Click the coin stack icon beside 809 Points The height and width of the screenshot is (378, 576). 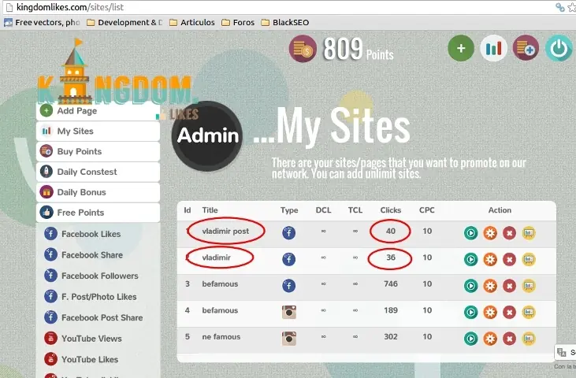[x=303, y=49]
